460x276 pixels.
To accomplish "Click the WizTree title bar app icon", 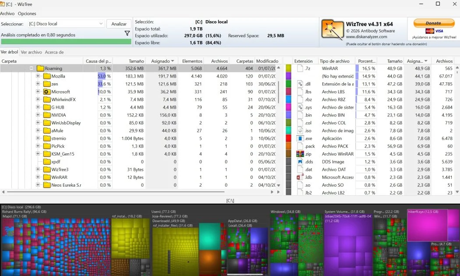I will point(2,4).
